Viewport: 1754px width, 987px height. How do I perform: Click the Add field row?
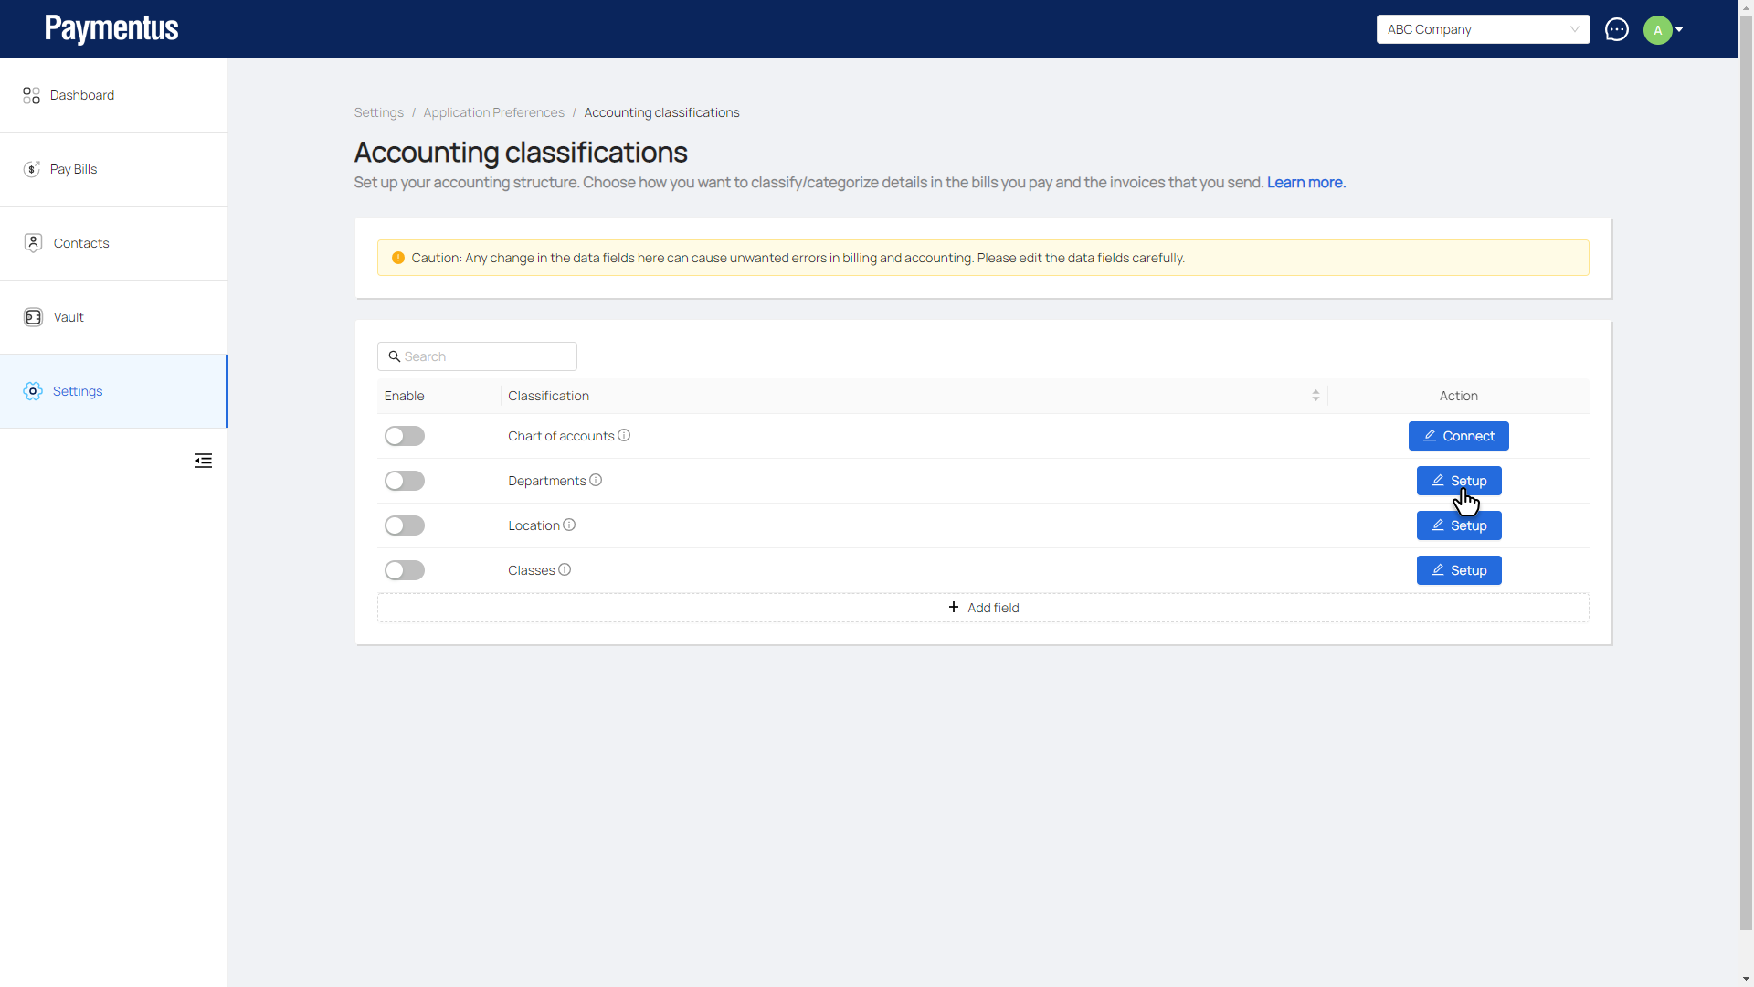pos(983,608)
